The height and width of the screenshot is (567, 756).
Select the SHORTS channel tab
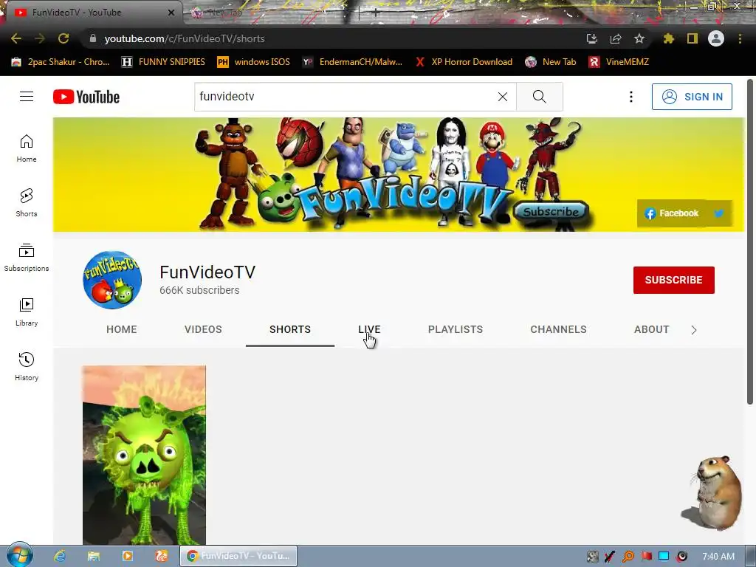tap(289, 329)
